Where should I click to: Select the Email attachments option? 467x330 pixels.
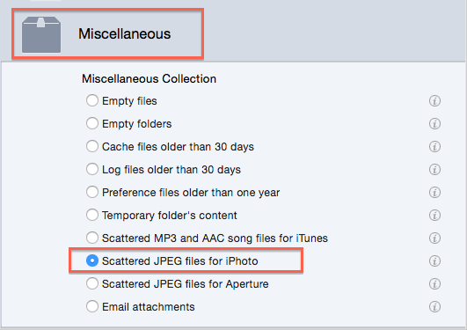(92, 306)
